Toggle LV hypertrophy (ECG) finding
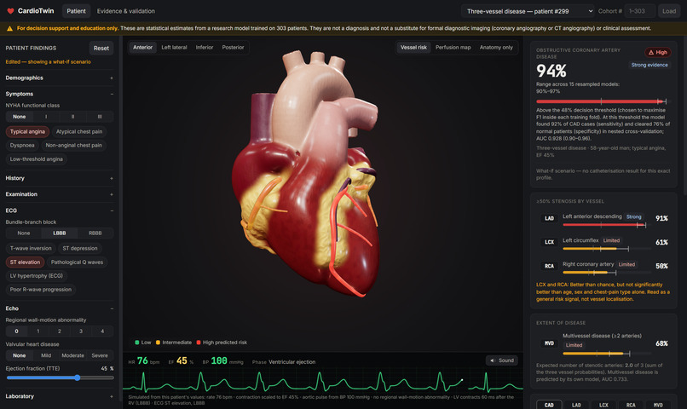Screen dimensions: 687x409 click(37, 276)
